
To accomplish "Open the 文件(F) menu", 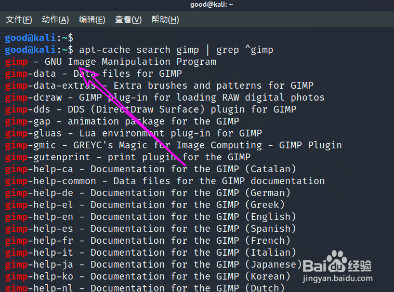I will 19,20.
